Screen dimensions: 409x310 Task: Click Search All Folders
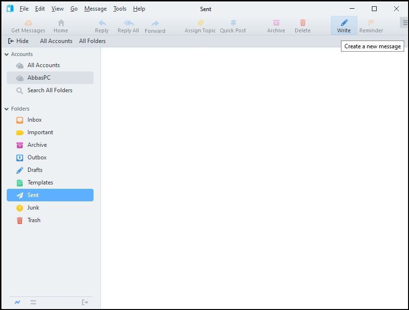pyautogui.click(x=50, y=90)
